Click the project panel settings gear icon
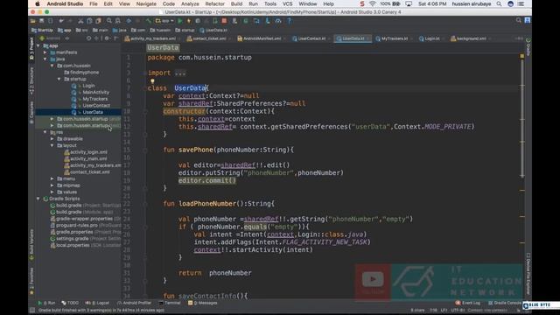Screen dimensions: 560x315 (x=107, y=38)
